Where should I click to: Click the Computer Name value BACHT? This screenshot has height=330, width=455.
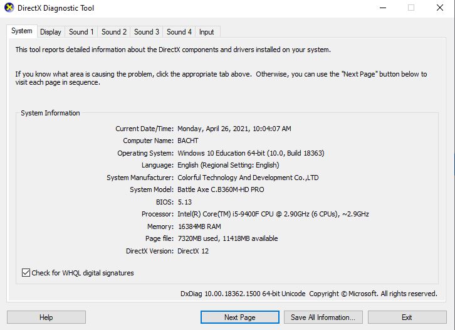pyautogui.click(x=189, y=141)
